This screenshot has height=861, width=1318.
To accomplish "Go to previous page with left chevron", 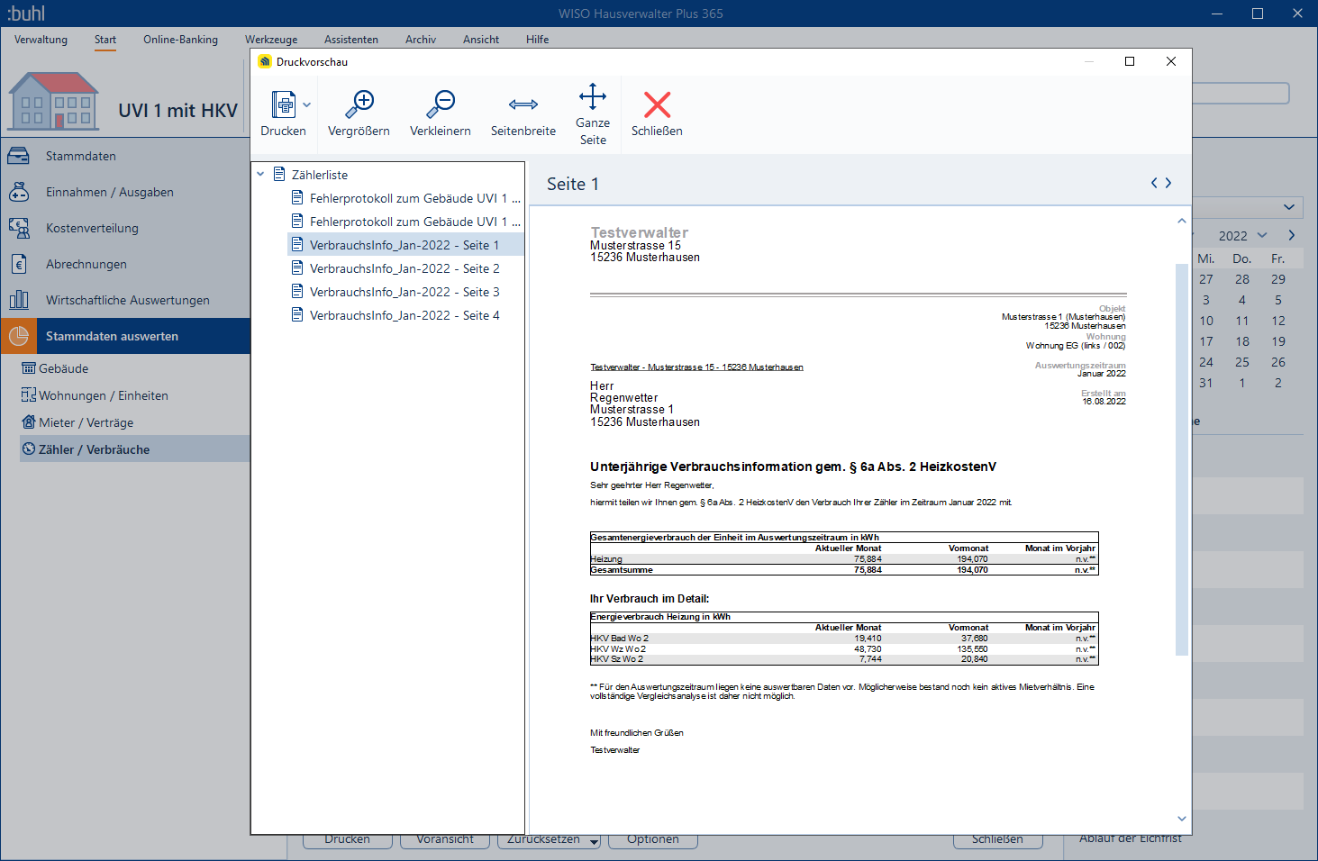I will coord(1154,183).
